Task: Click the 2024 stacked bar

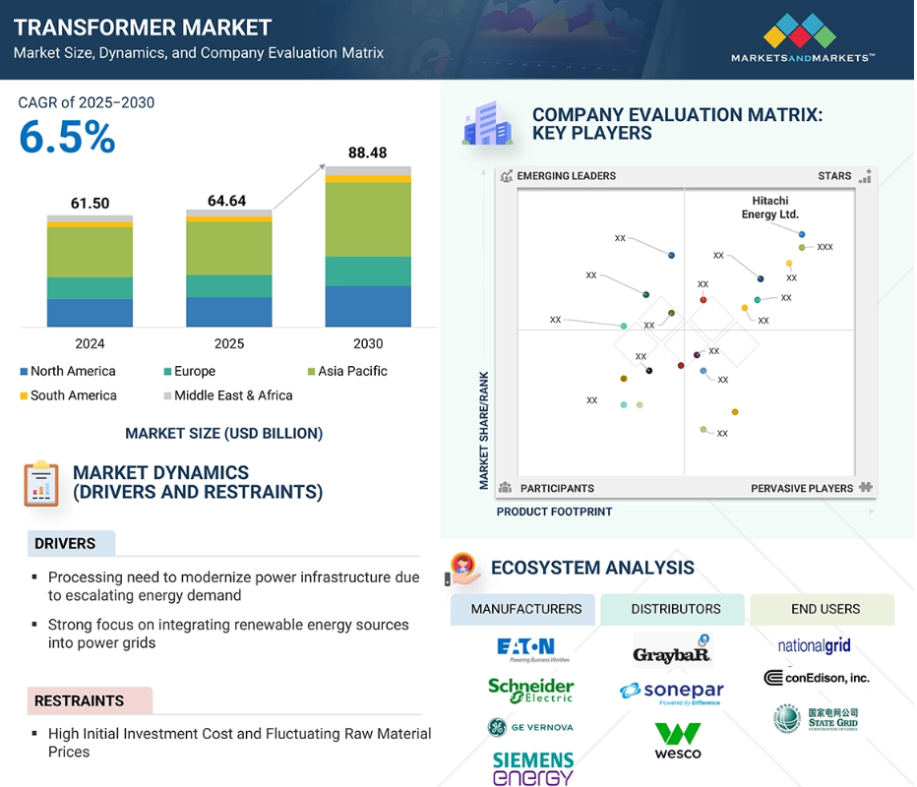Action: tap(91, 271)
